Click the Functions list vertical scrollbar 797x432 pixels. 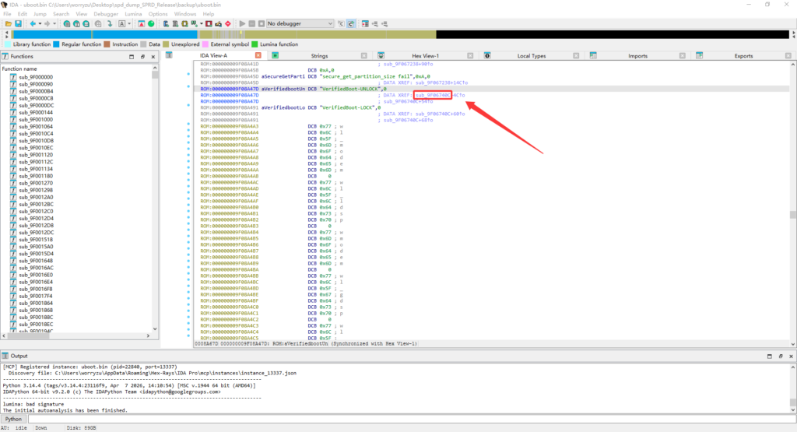point(155,198)
